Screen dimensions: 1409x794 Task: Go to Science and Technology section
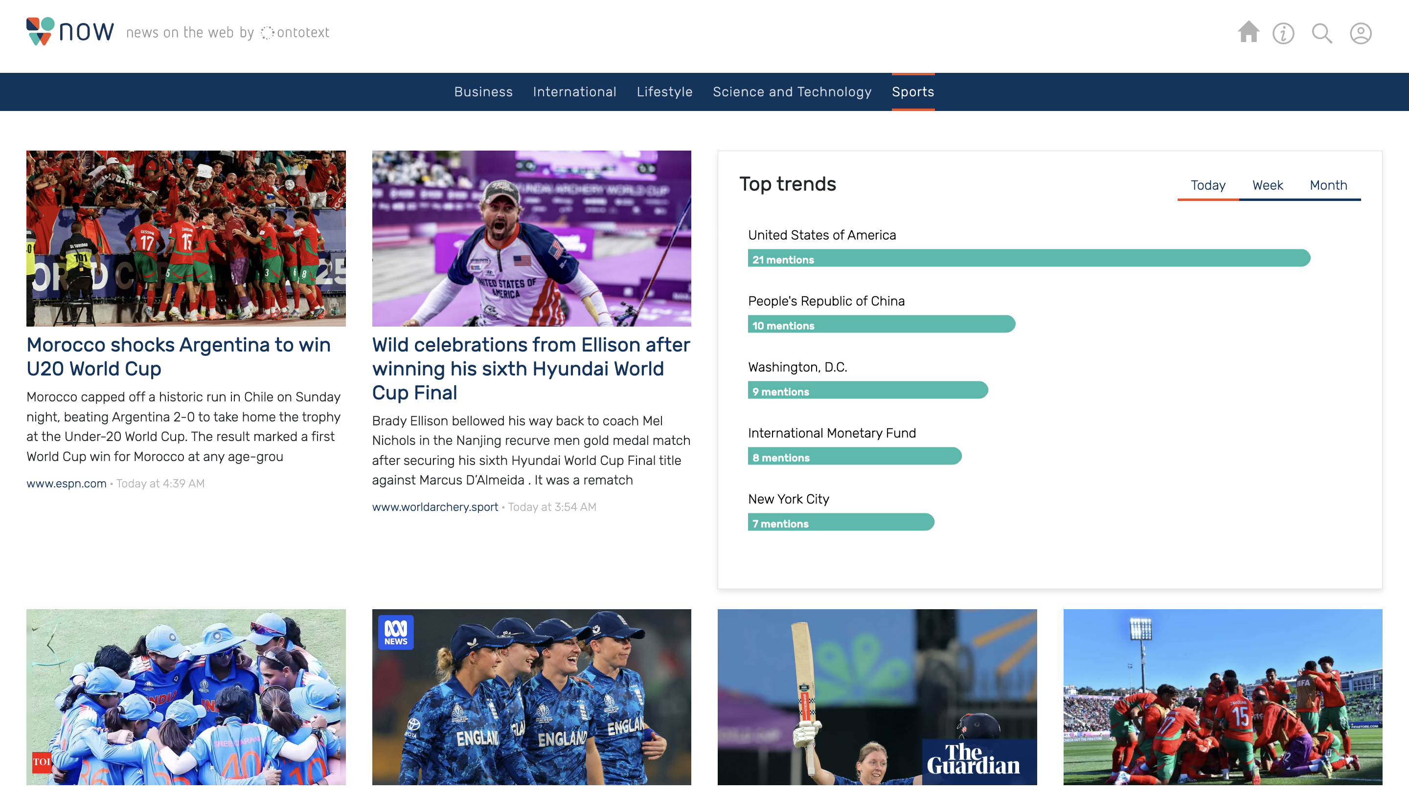[x=792, y=92]
